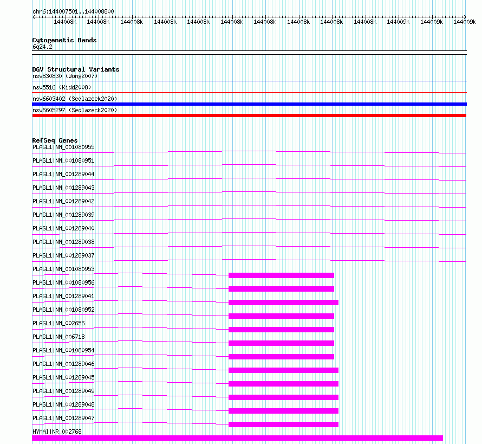Click the magenta exon block of NM_002656
The image size is (482, 444).
(x=281, y=330)
